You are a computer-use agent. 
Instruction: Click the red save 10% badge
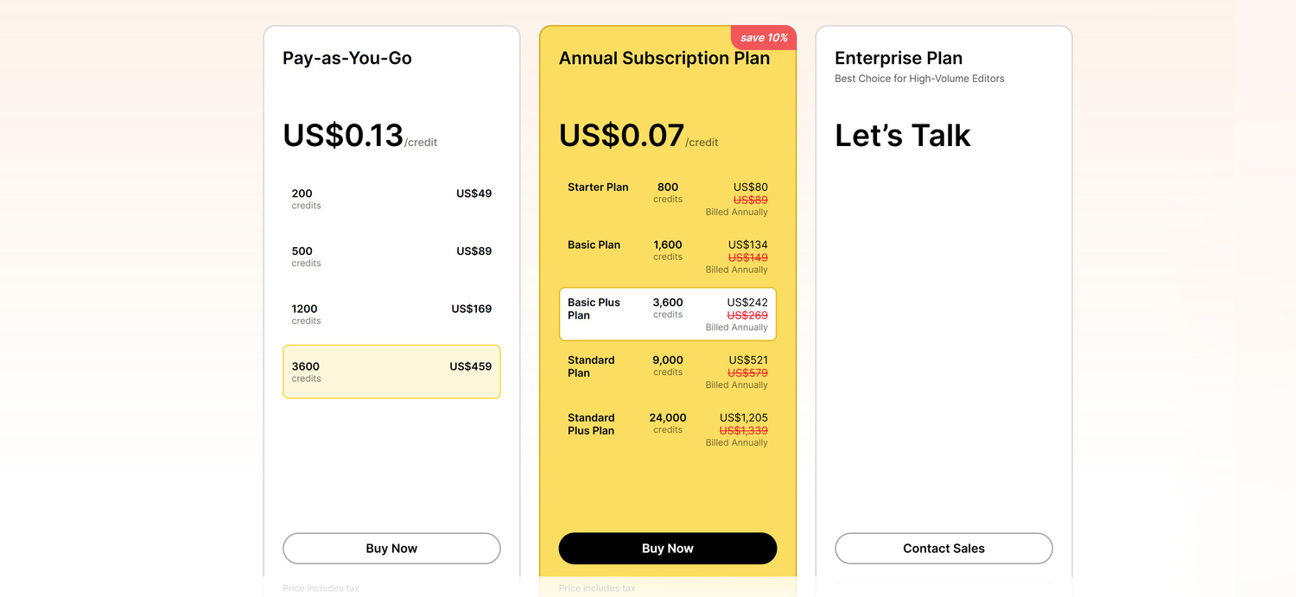(x=764, y=38)
